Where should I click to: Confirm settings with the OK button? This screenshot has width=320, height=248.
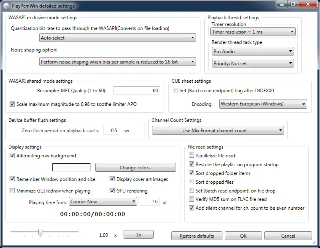(x=243, y=236)
